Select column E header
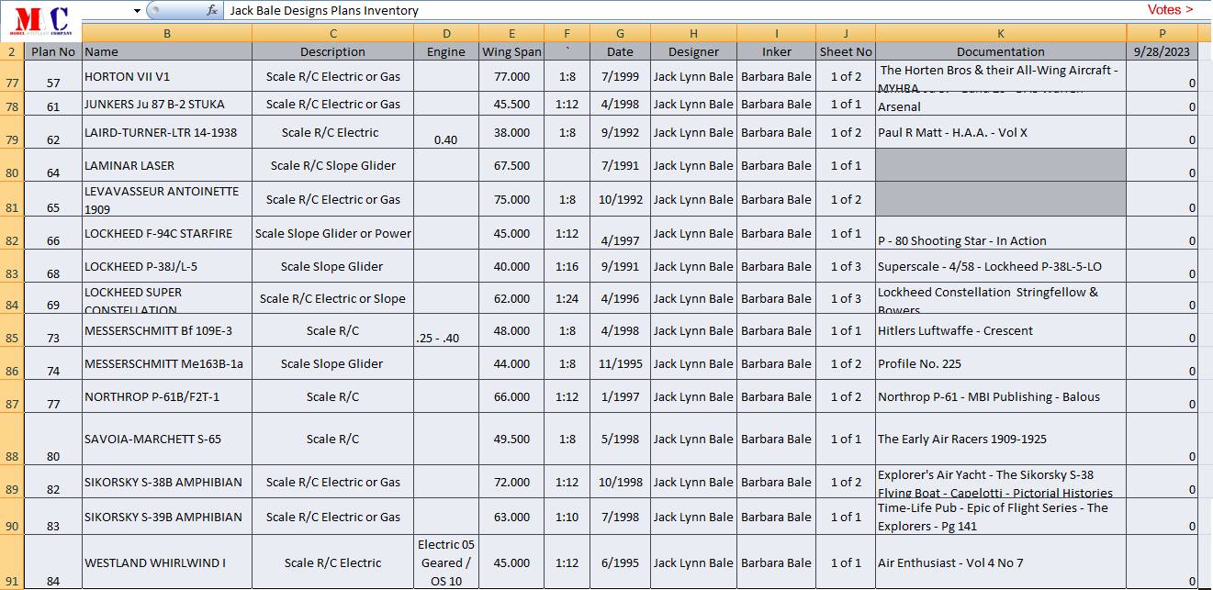Image resolution: width=1213 pixels, height=590 pixels. coord(511,33)
